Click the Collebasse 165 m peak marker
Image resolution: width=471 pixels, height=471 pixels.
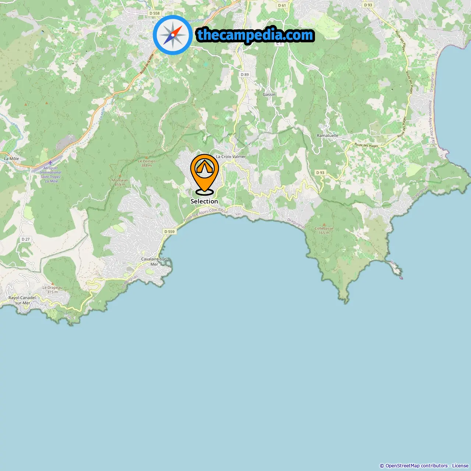click(324, 224)
